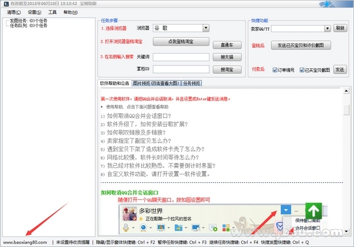Switch to the 图片预览 tab

(x=156, y=83)
